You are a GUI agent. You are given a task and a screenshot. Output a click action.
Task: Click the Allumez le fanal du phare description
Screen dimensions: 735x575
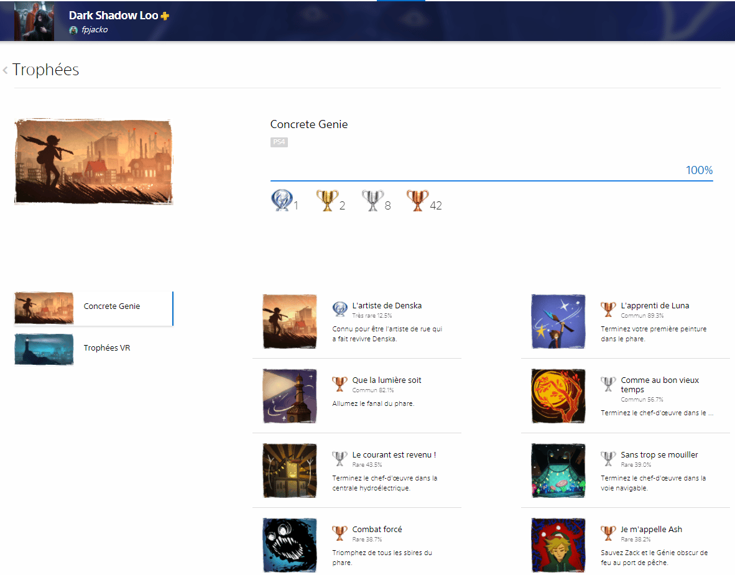374,403
